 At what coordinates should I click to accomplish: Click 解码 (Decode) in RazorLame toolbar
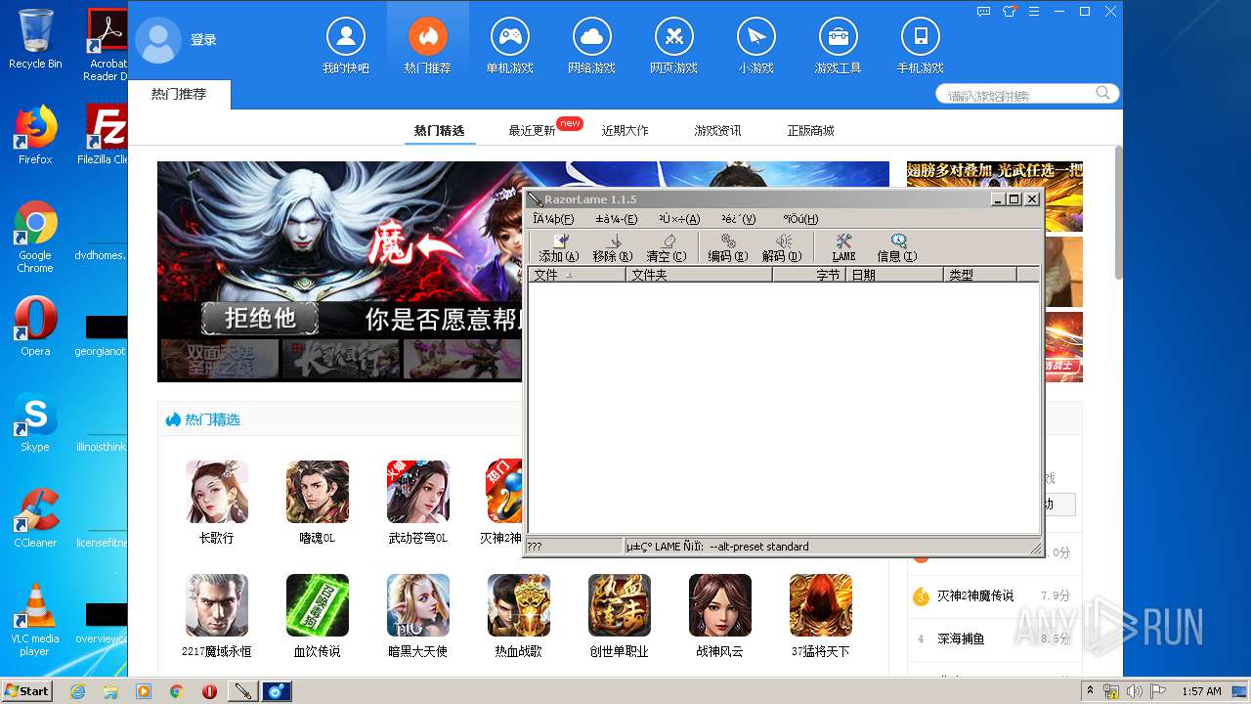click(782, 248)
